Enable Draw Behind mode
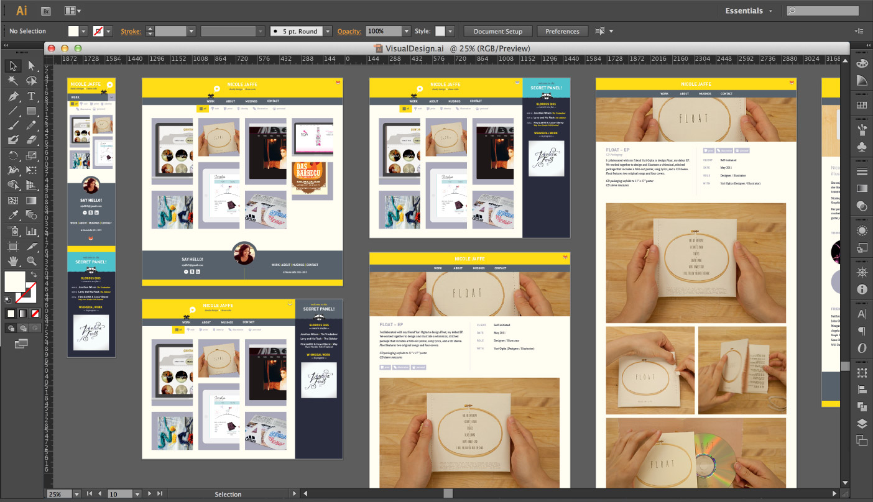Screen dimensions: 873x502 click(x=24, y=328)
